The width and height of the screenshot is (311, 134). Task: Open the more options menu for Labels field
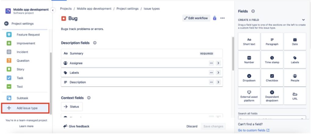point(211,73)
